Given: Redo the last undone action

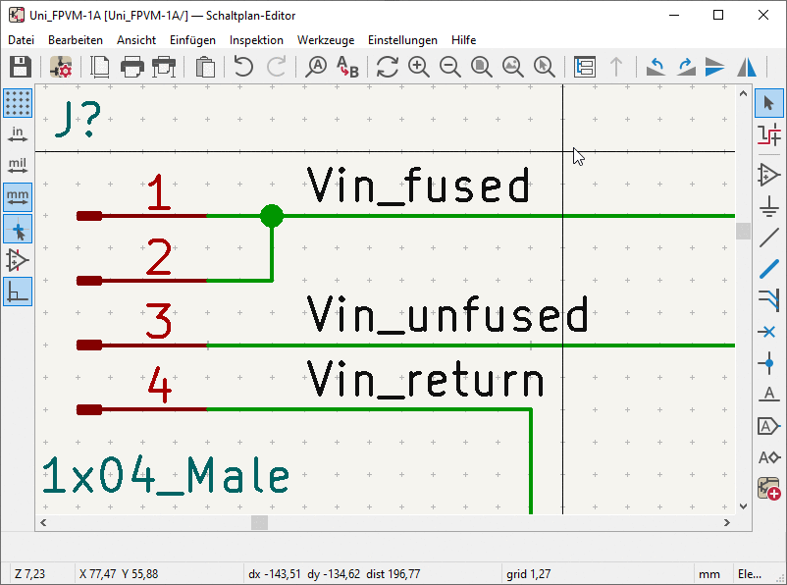Looking at the screenshot, I should click(276, 67).
